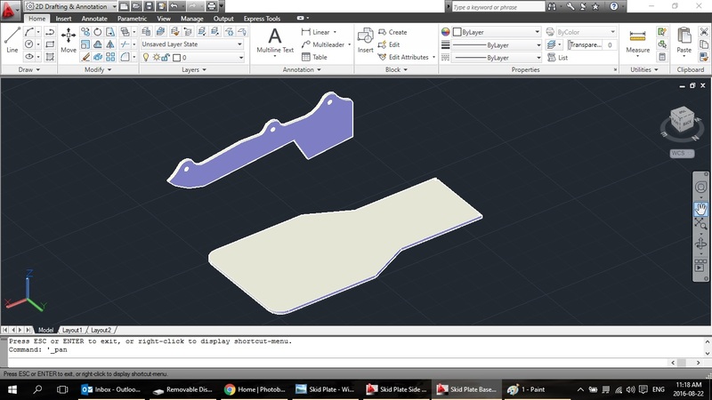Open Chrome Home Photobucket taskbar item
This screenshot has width=712, height=400.
point(255,389)
